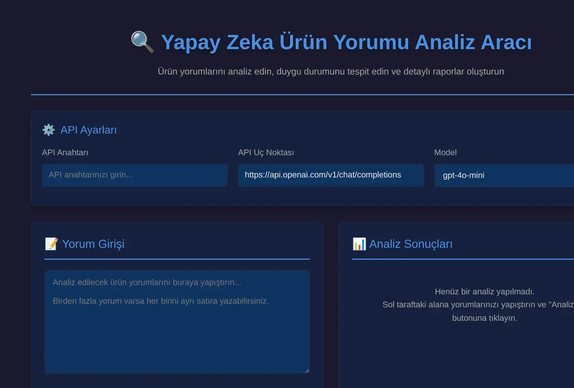The height and width of the screenshot is (388, 574).
Task: Click the 'Analiz Sonuçları' heading text
Action: (411, 244)
